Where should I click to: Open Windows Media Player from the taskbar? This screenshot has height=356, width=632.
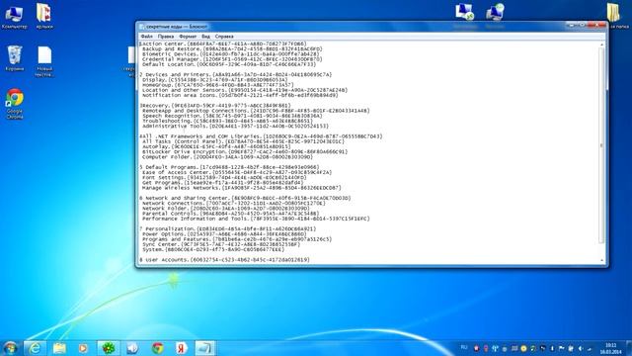coord(83,348)
